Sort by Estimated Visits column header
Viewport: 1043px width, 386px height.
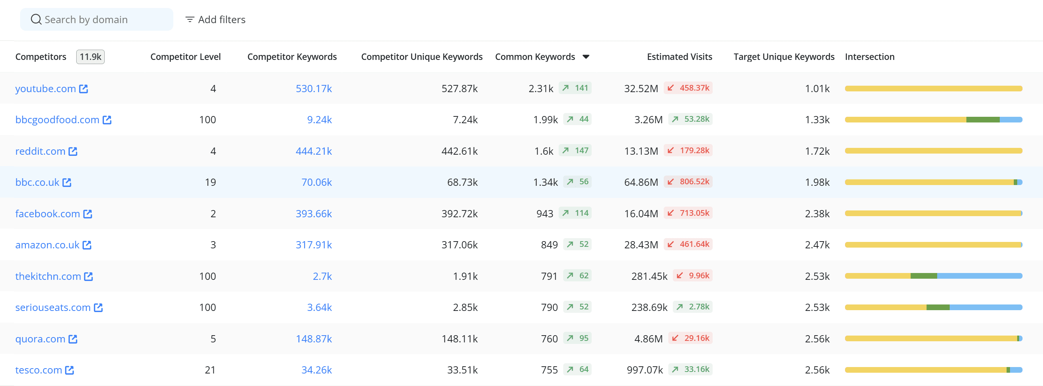coord(679,56)
